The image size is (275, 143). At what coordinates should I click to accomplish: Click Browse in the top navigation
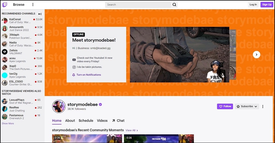pos(19,5)
